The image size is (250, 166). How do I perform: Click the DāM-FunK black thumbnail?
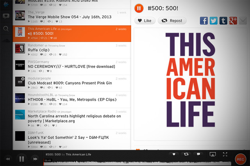point(20,136)
